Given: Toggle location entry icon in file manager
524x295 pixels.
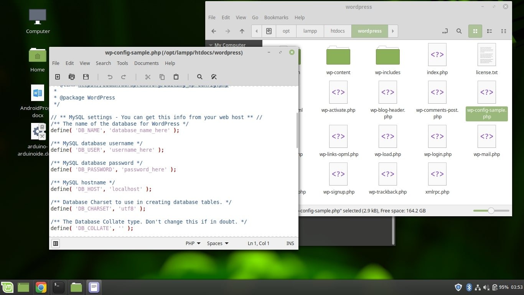Looking at the screenshot, I should 445,31.
